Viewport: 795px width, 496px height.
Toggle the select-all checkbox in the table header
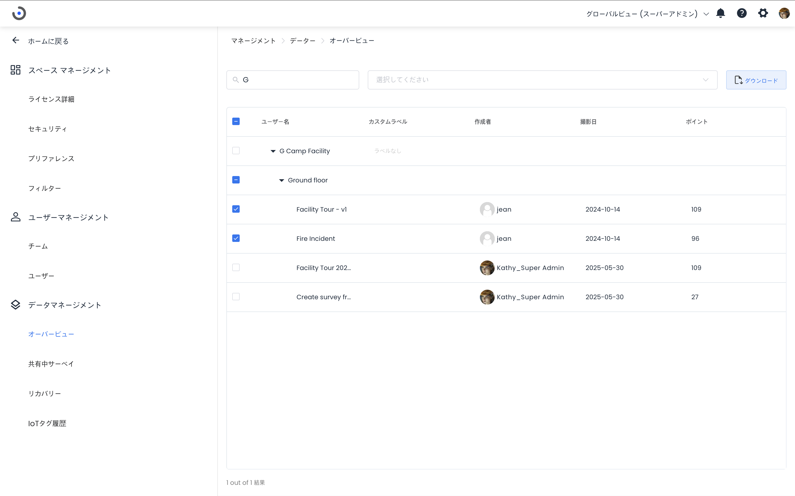236,121
